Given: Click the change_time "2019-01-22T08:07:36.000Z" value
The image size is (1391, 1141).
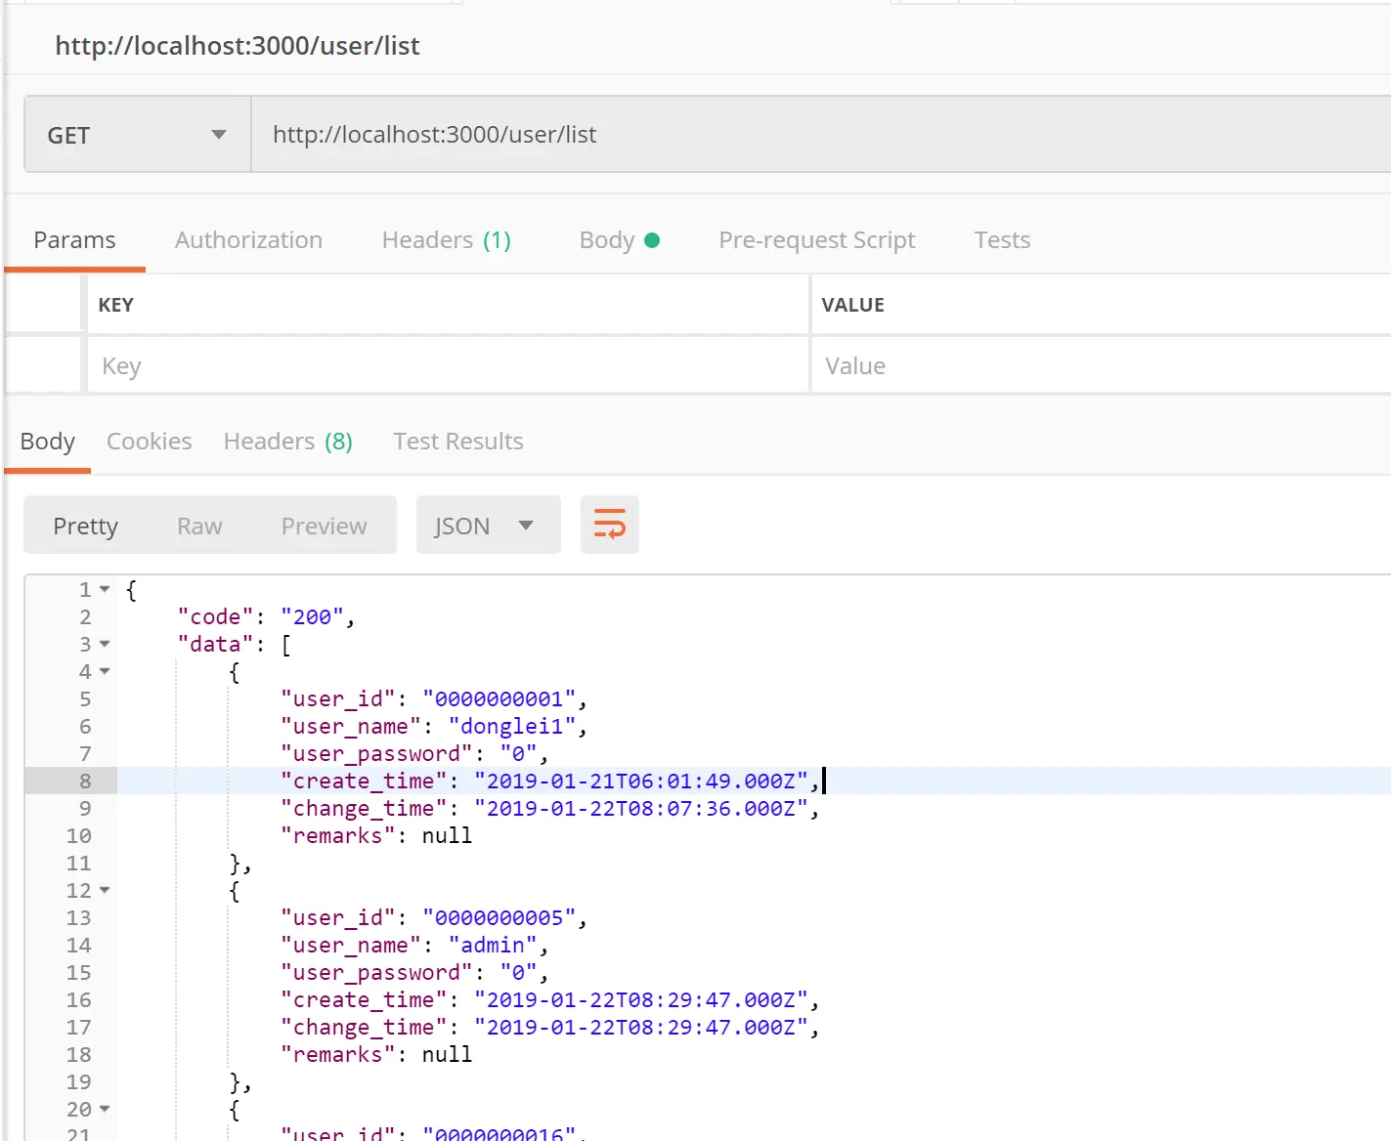Looking at the screenshot, I should click(x=641, y=808).
